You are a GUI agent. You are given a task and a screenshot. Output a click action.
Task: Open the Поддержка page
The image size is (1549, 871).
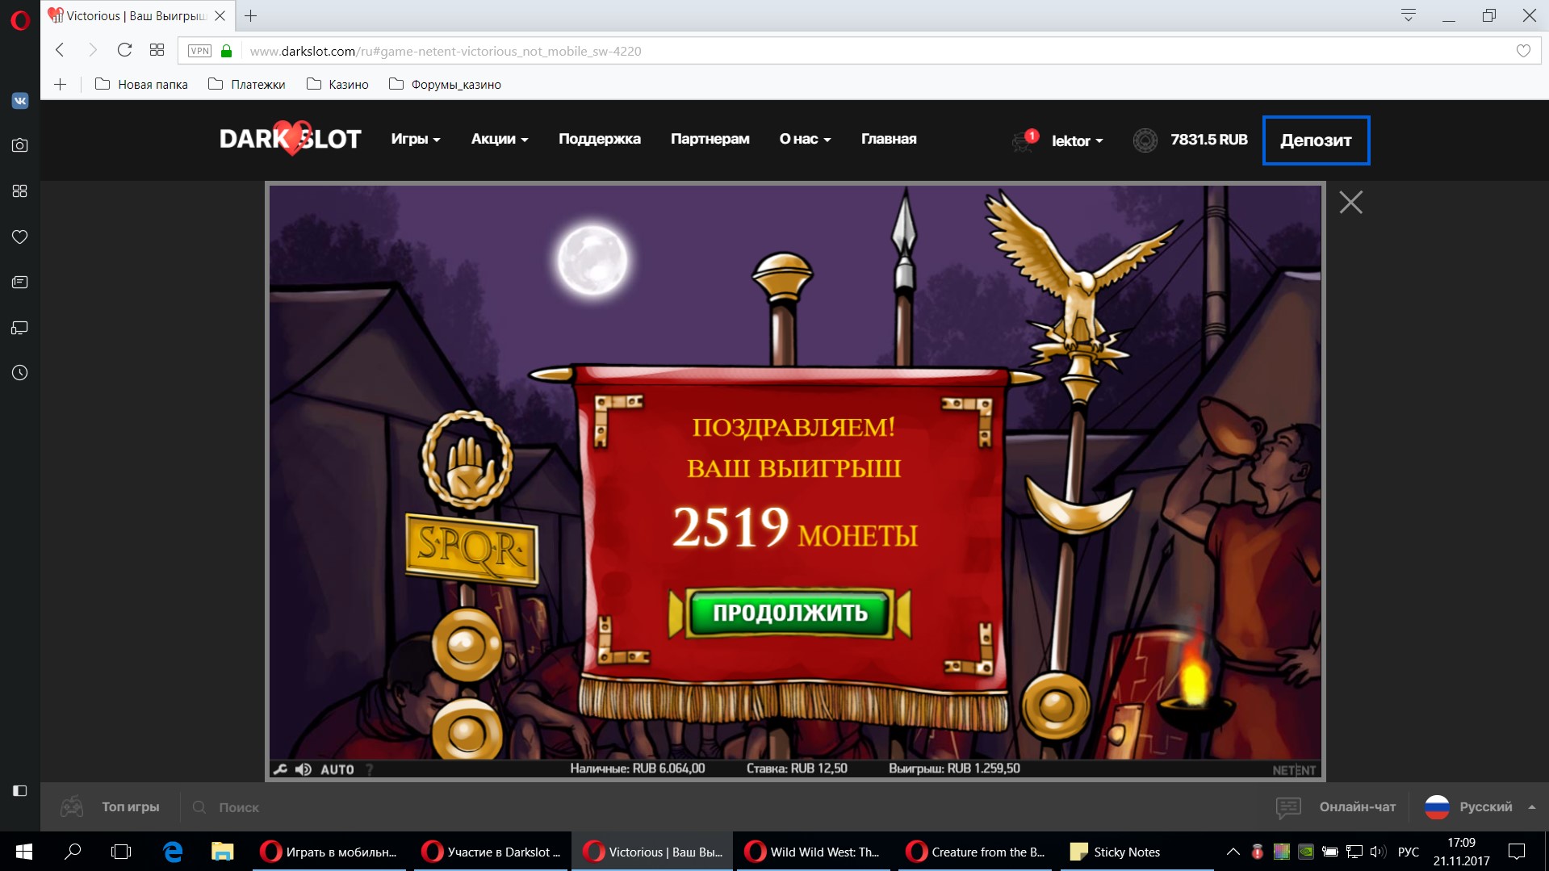tap(600, 139)
